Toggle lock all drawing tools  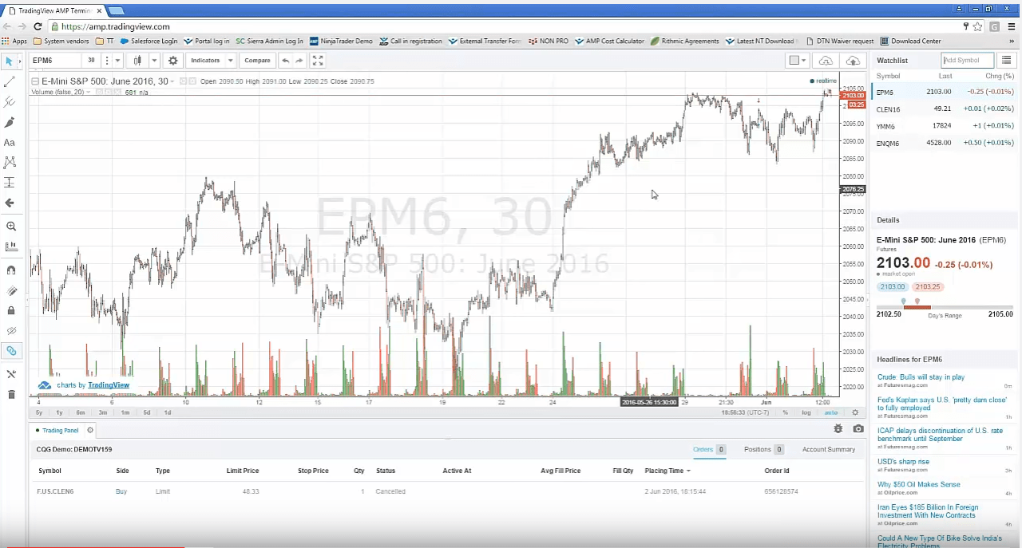click(x=10, y=311)
